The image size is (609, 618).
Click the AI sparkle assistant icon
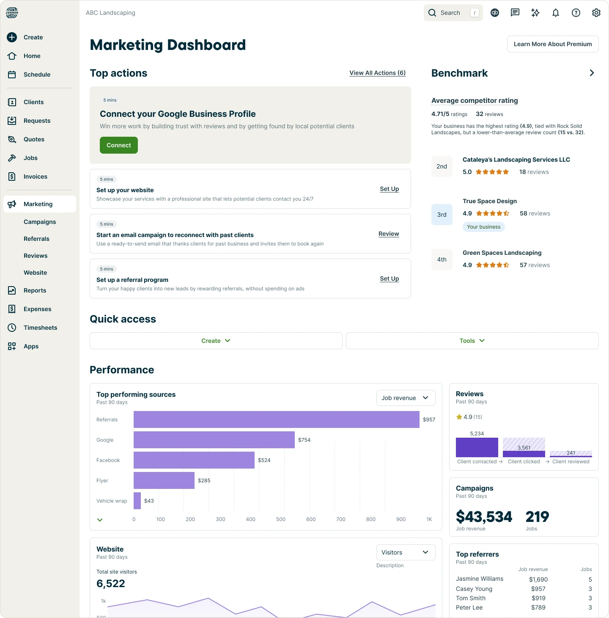pyautogui.click(x=535, y=13)
